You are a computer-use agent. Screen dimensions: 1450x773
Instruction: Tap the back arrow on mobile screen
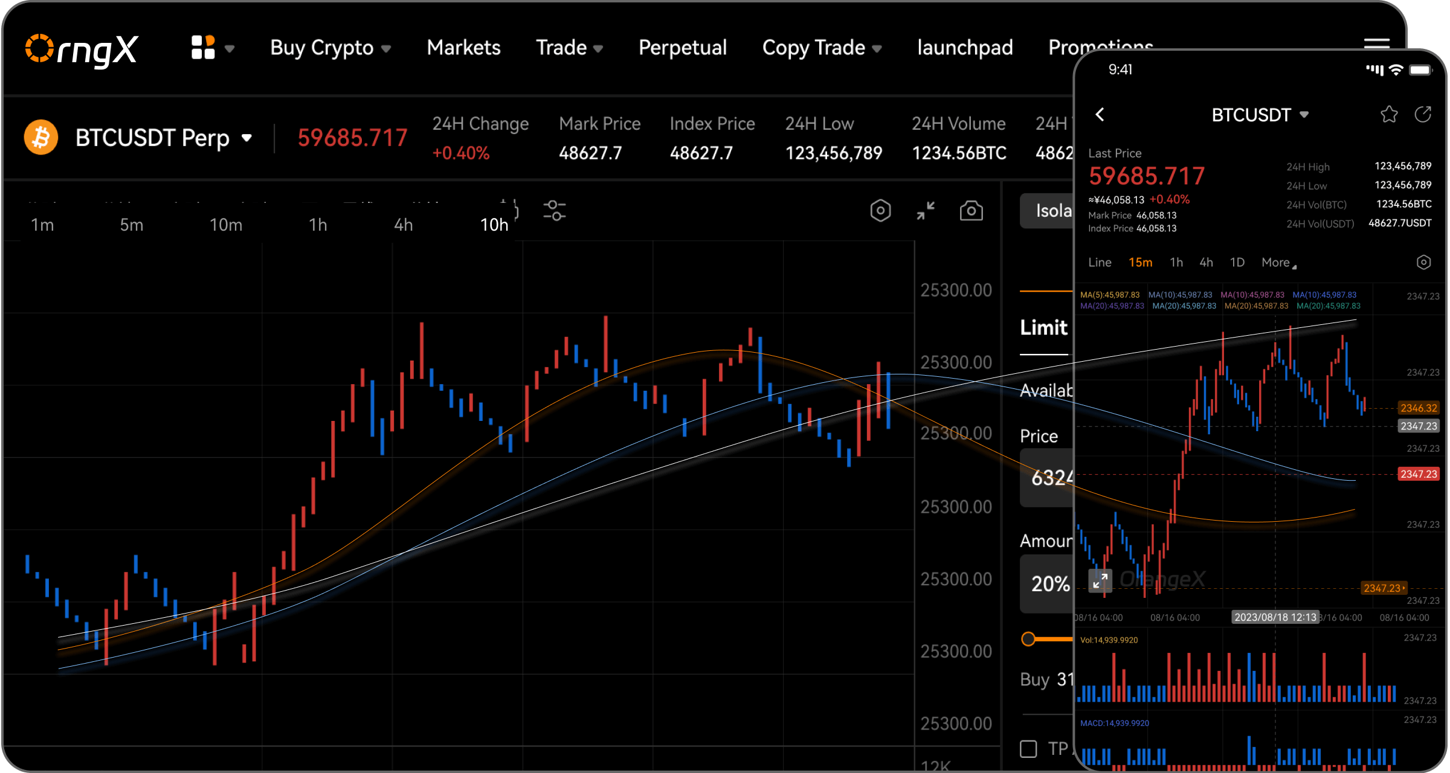pos(1100,114)
